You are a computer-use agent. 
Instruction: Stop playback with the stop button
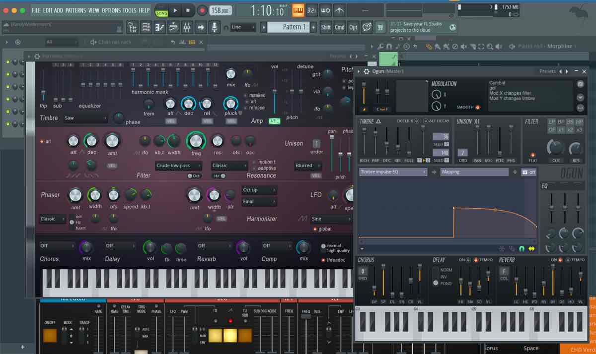[188, 10]
